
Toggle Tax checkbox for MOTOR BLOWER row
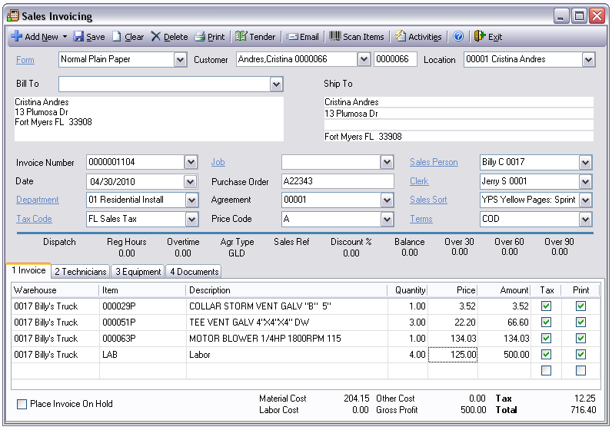(546, 338)
